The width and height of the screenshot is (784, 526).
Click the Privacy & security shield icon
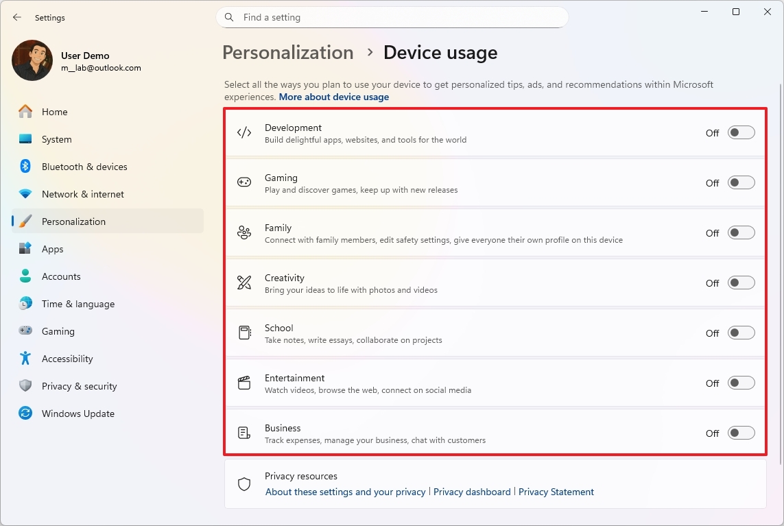coord(25,385)
